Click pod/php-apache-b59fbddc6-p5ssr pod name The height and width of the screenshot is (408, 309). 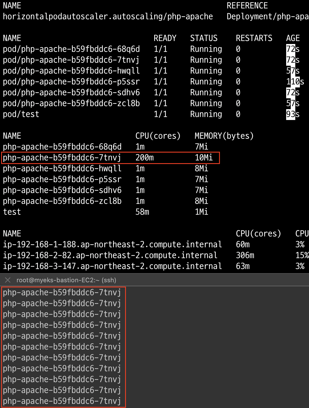pos(71,82)
